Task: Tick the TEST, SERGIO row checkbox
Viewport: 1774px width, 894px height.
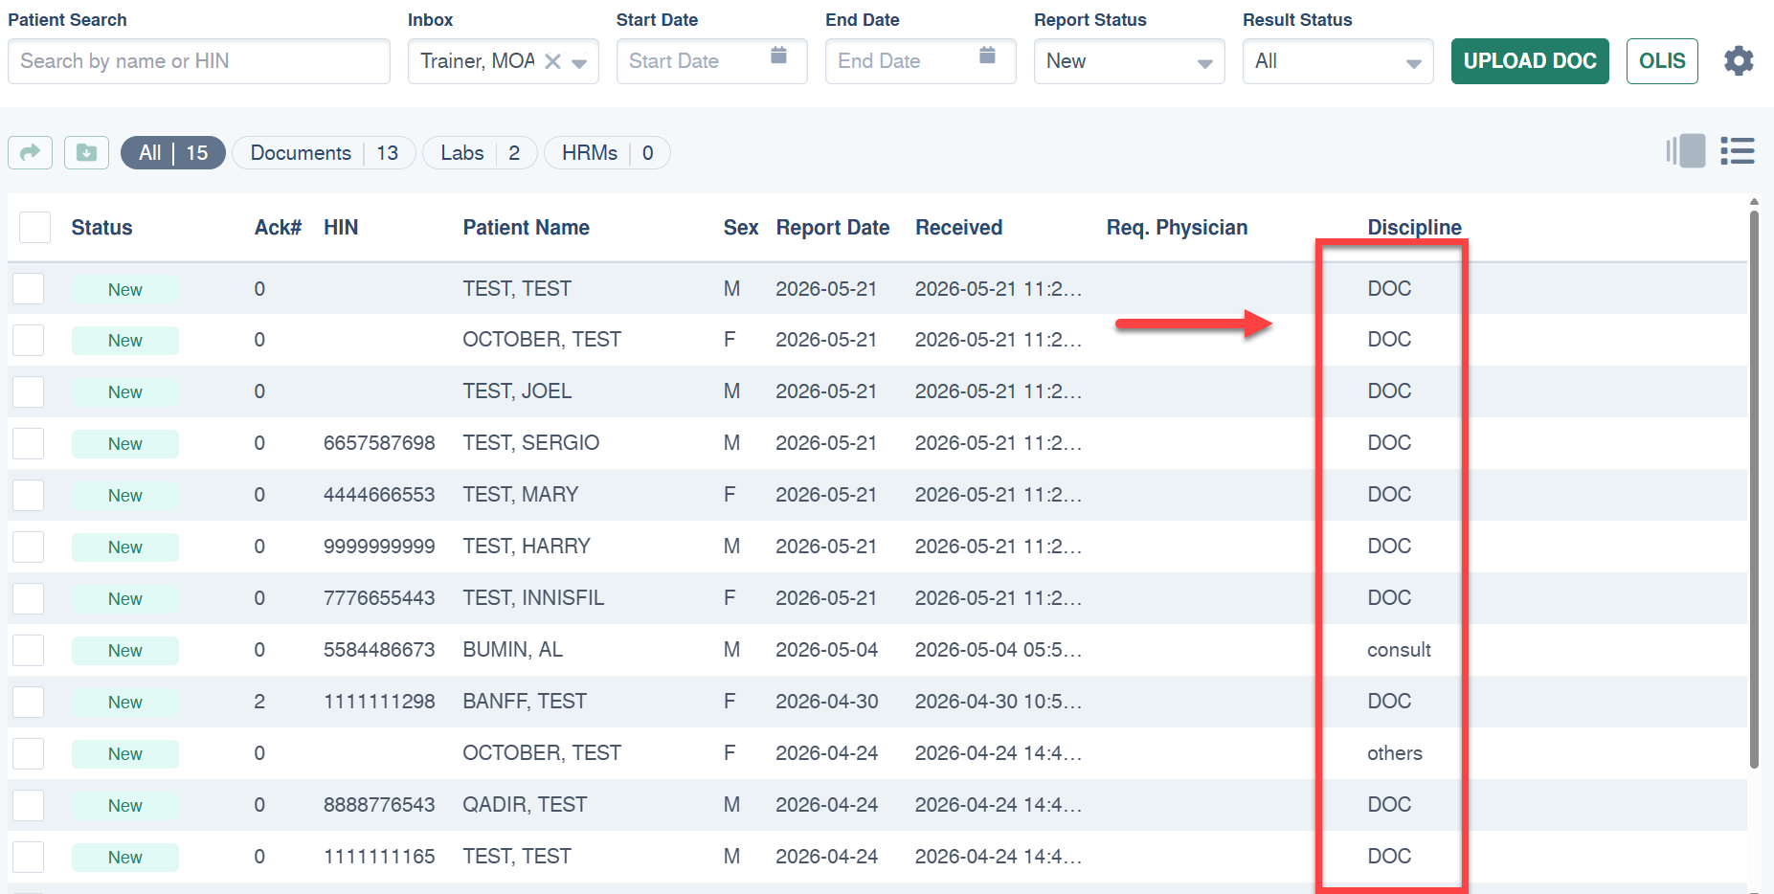Action: click(x=29, y=443)
